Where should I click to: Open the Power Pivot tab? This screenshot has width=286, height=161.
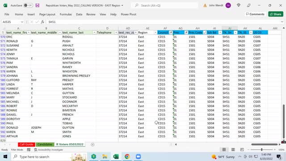click(128, 14)
